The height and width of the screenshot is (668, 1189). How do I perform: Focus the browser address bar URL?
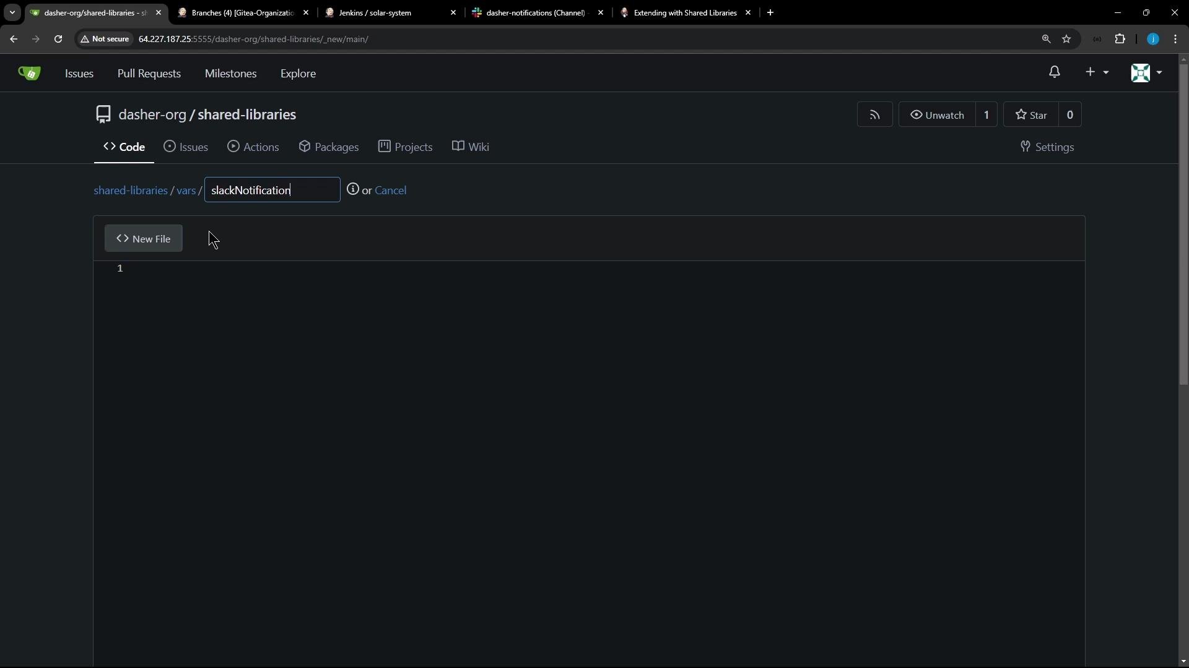(x=253, y=39)
